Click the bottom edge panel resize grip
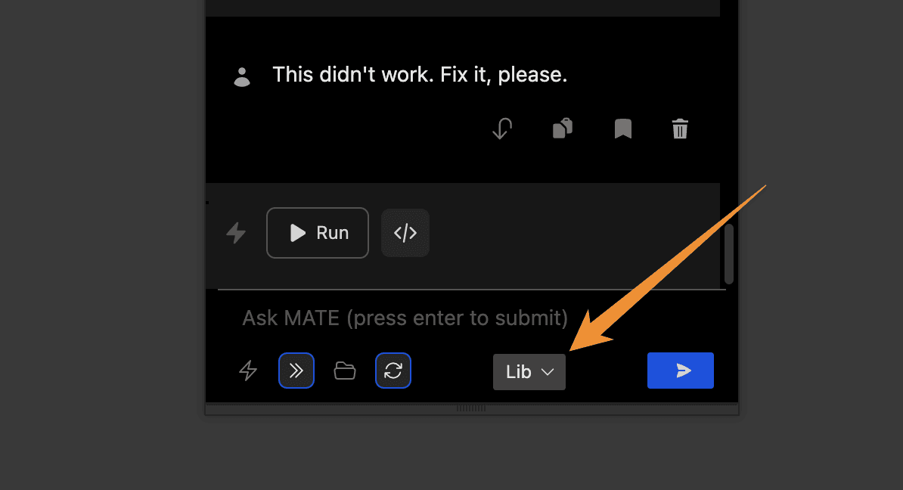 click(471, 408)
